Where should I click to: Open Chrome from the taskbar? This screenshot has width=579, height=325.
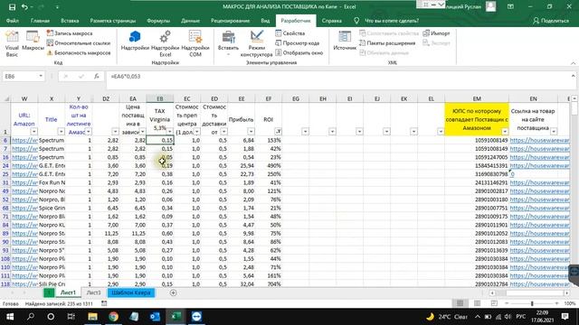tap(113, 317)
